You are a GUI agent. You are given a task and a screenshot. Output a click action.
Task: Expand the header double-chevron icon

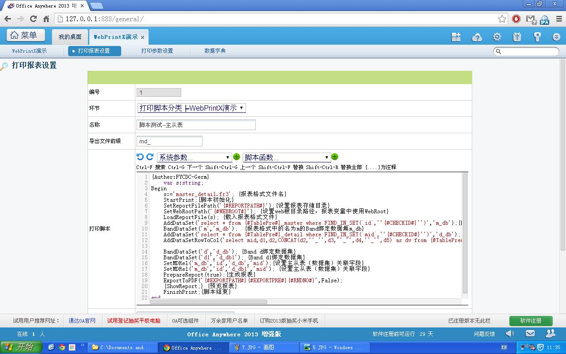[x=557, y=37]
